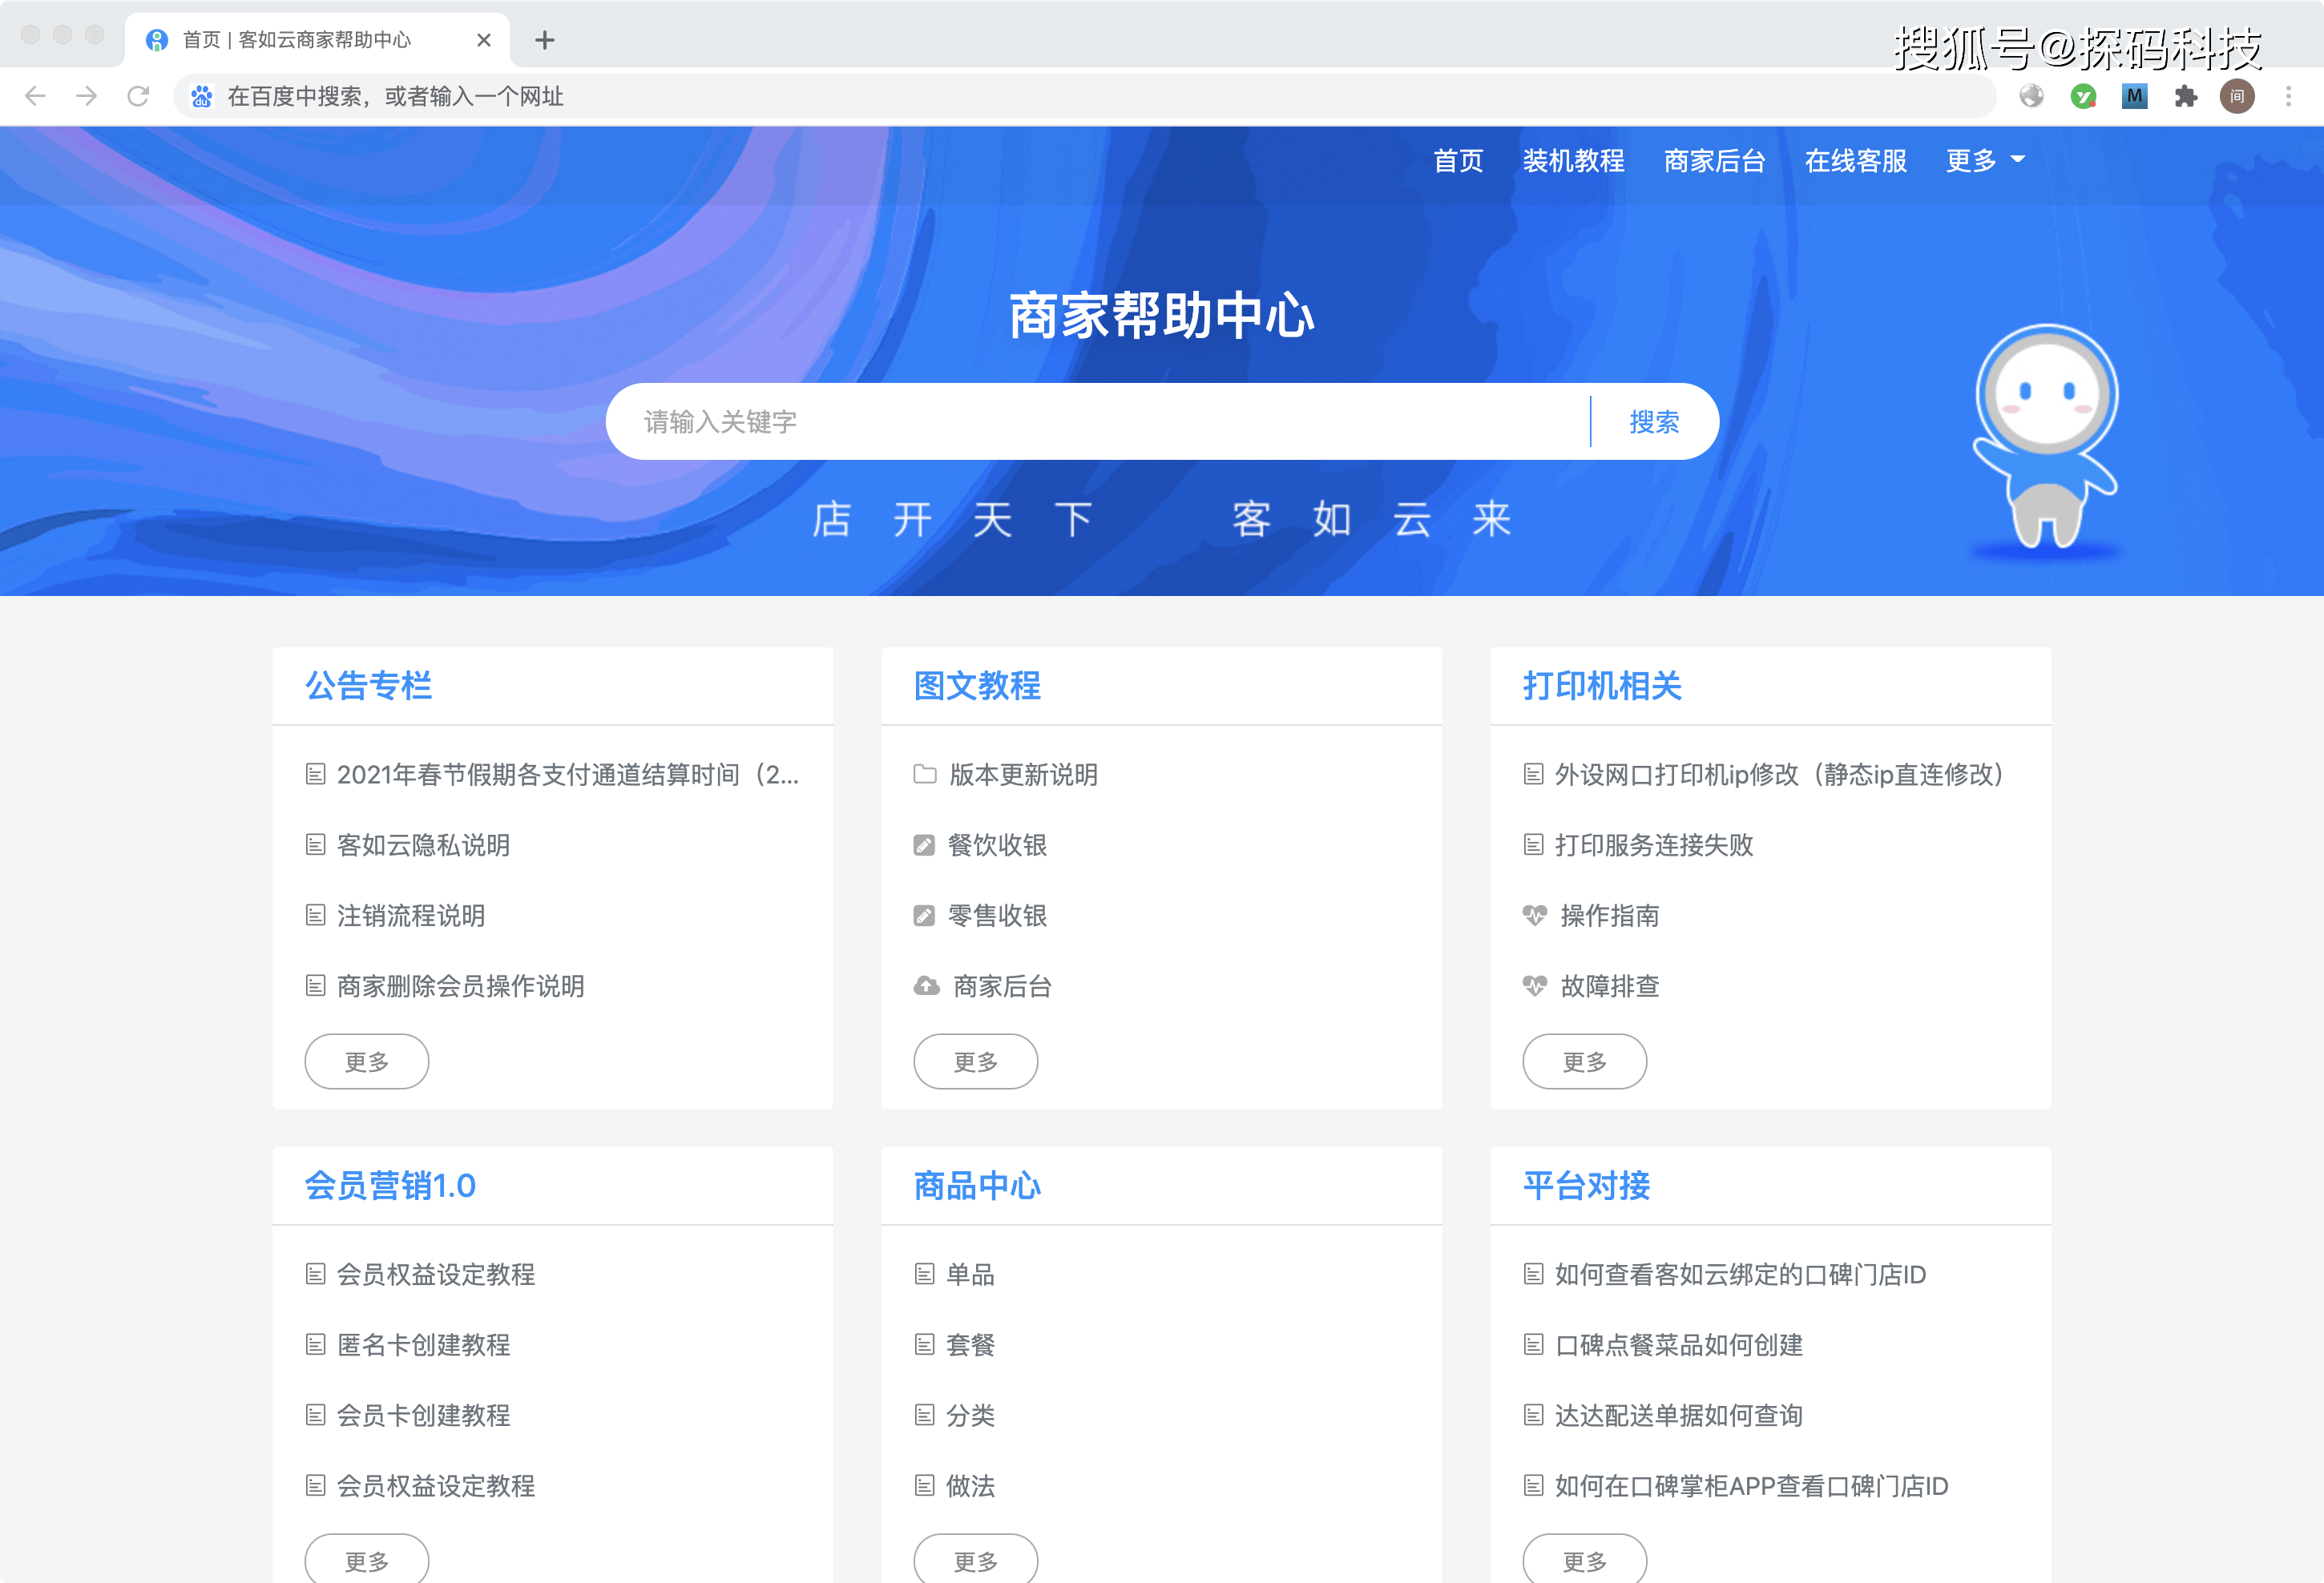Open the 公告专栏 section heading
The height and width of the screenshot is (1583, 2324).
click(x=368, y=686)
